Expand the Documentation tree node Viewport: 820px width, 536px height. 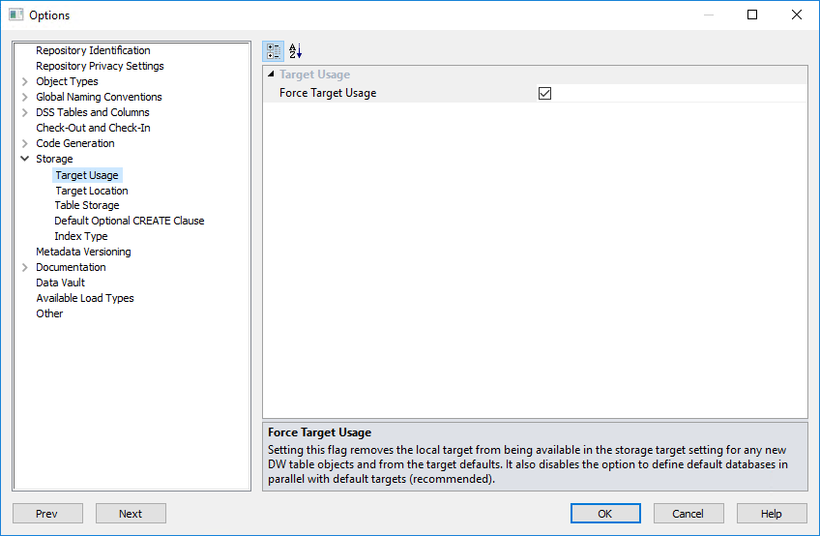tap(24, 267)
